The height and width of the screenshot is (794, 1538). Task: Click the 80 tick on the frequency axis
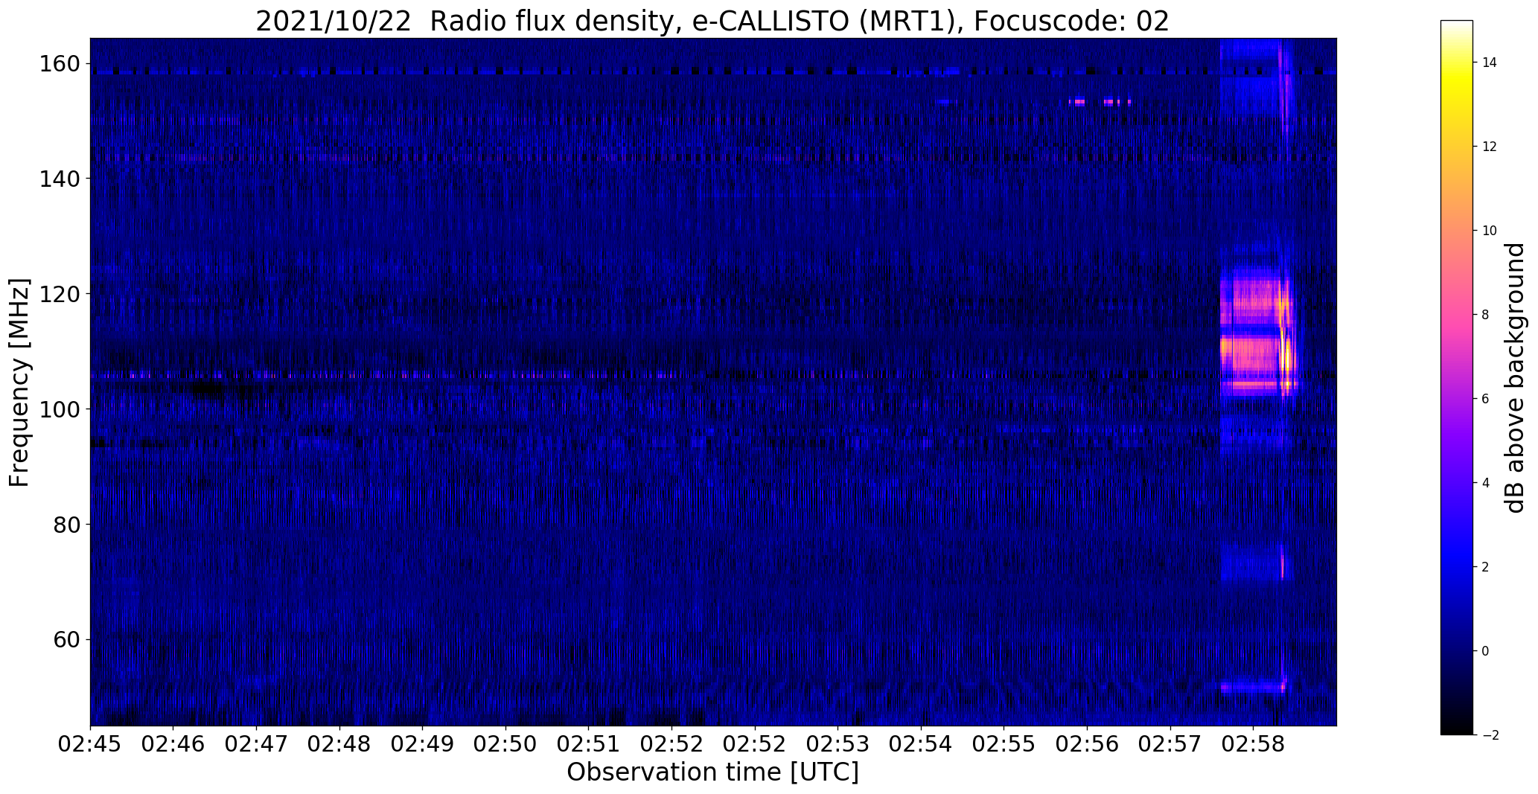[x=67, y=525]
